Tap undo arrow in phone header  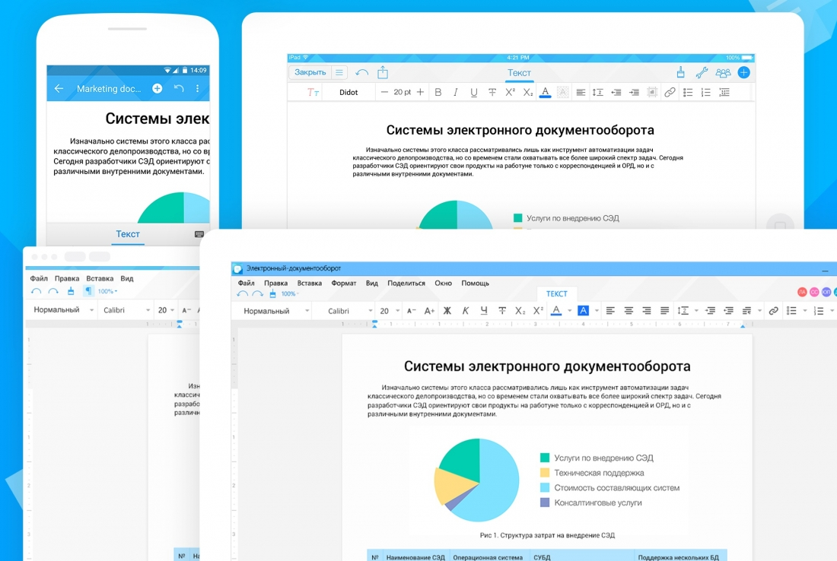pos(179,88)
